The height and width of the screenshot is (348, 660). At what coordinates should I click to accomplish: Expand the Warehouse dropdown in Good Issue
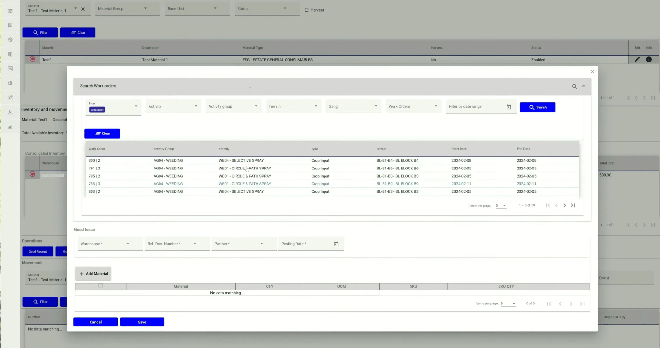click(x=110, y=244)
